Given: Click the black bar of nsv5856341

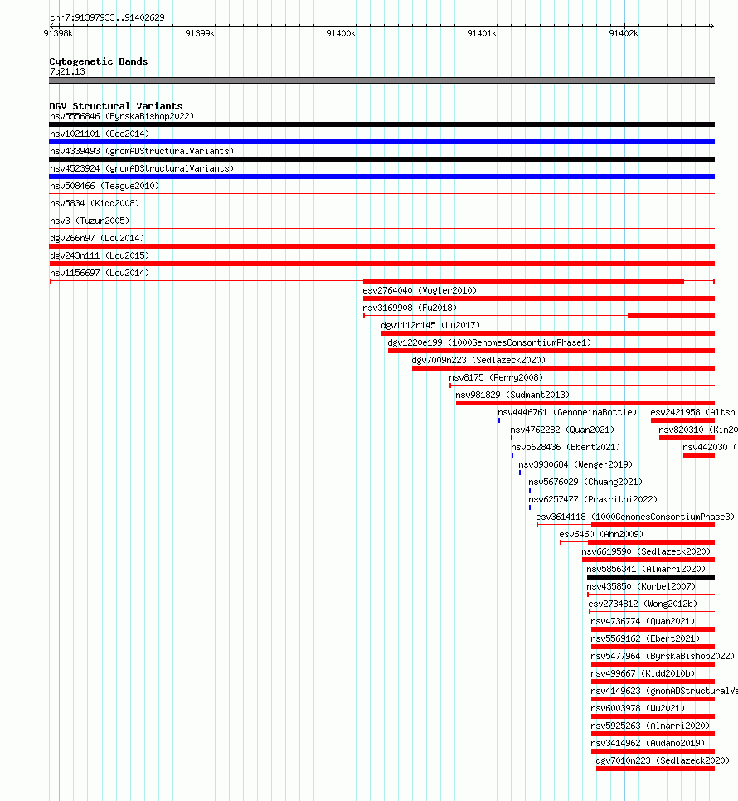Looking at the screenshot, I should (x=651, y=577).
